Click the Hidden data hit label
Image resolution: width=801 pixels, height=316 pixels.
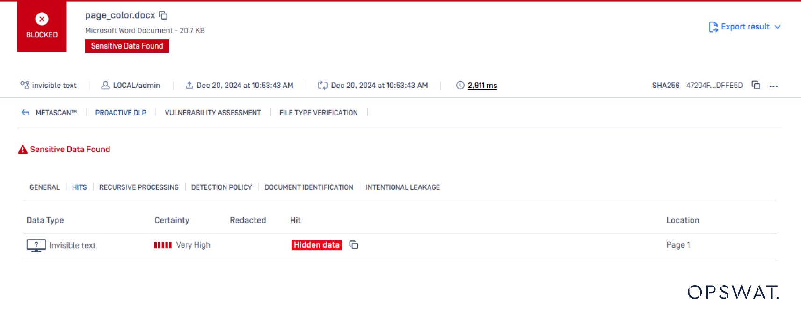(x=316, y=245)
